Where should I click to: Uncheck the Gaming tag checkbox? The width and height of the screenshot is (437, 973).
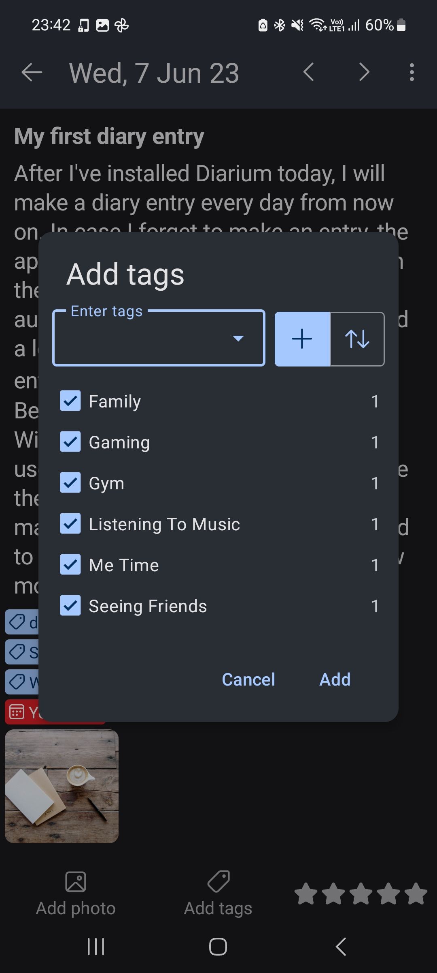pos(70,442)
